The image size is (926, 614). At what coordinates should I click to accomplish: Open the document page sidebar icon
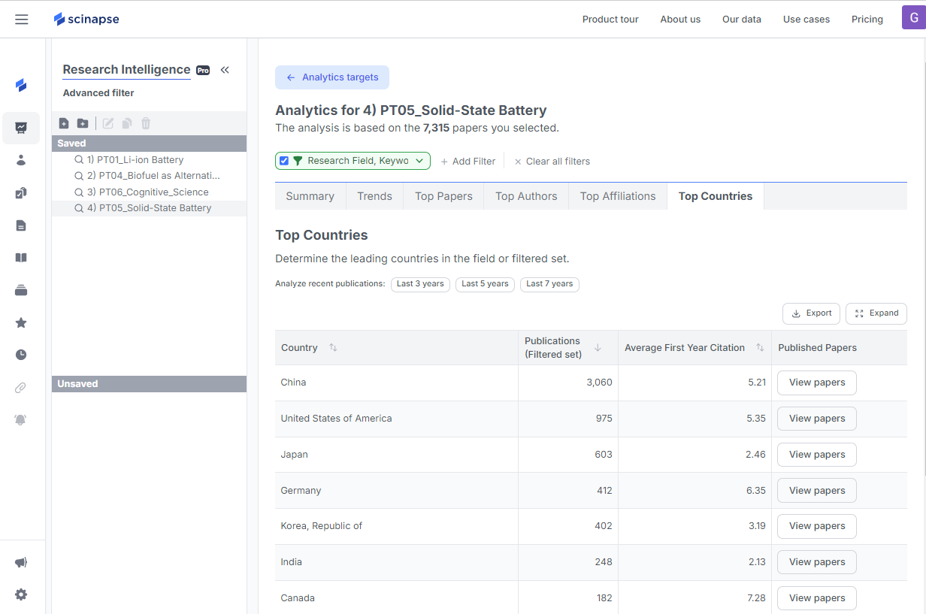point(21,225)
